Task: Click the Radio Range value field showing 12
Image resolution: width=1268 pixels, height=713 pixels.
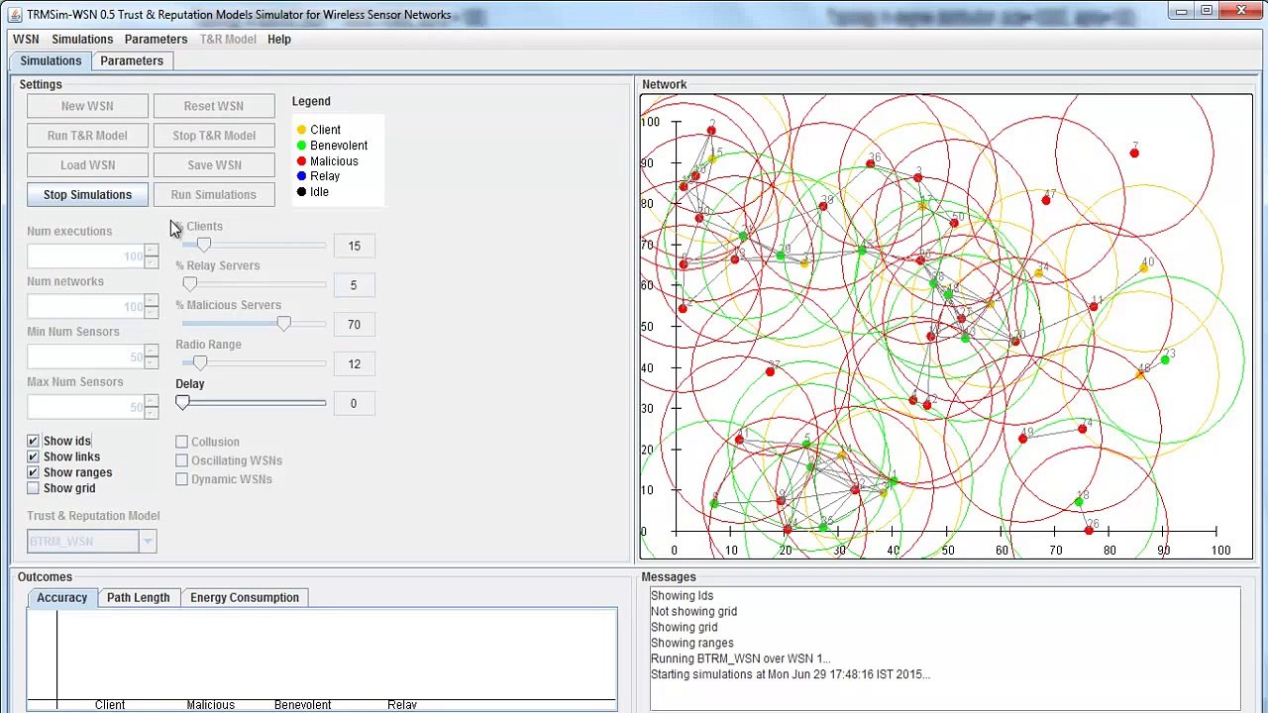Action: 354,363
